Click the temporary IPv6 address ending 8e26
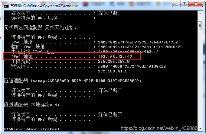 (140, 47)
